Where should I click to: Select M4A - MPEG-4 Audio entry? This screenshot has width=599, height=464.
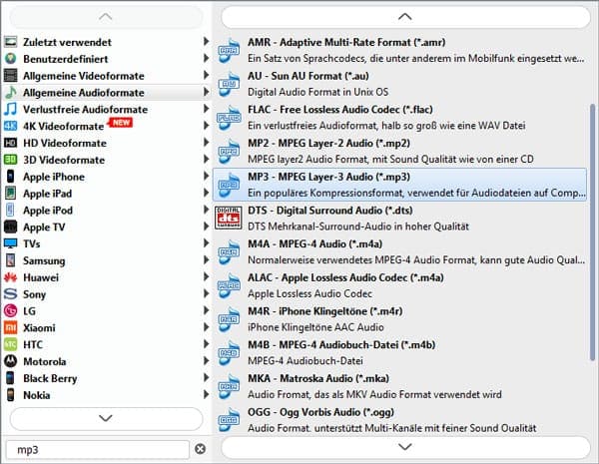pyautogui.click(x=399, y=251)
